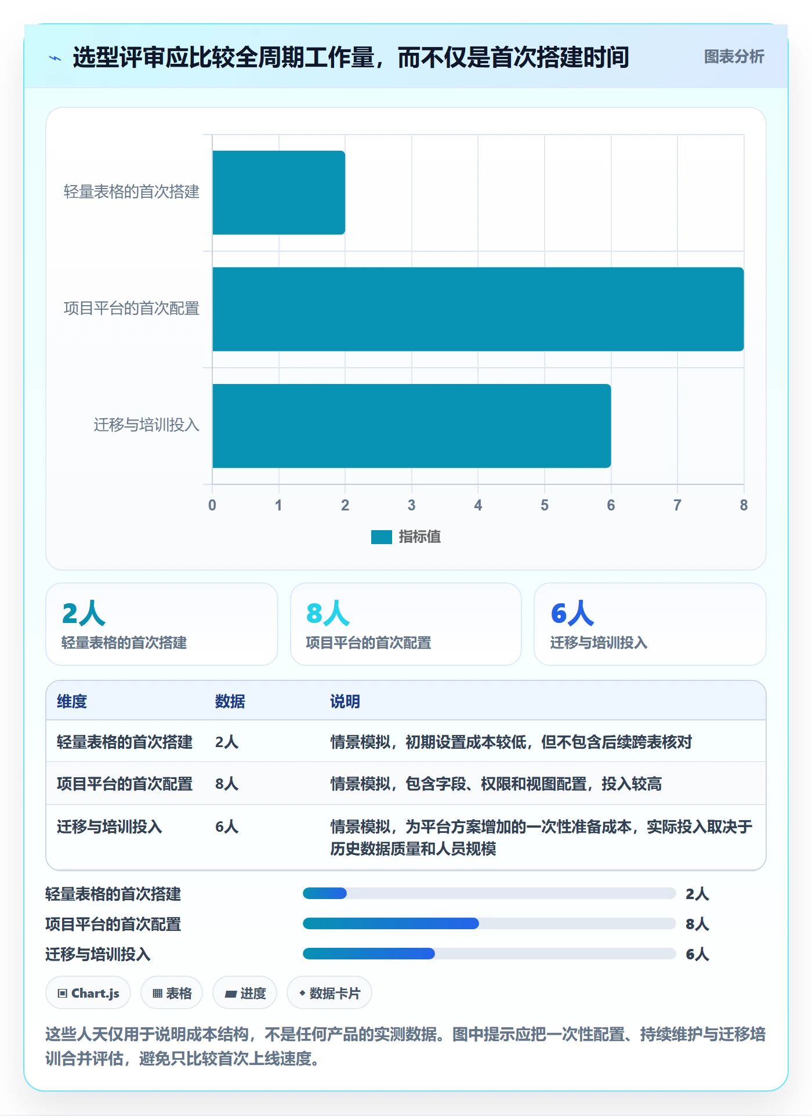Click the 轻量表格的首次搭建 progress bar

tap(489, 893)
